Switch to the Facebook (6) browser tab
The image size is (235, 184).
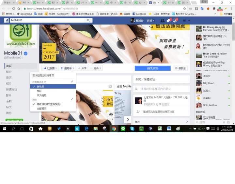(154, 3)
